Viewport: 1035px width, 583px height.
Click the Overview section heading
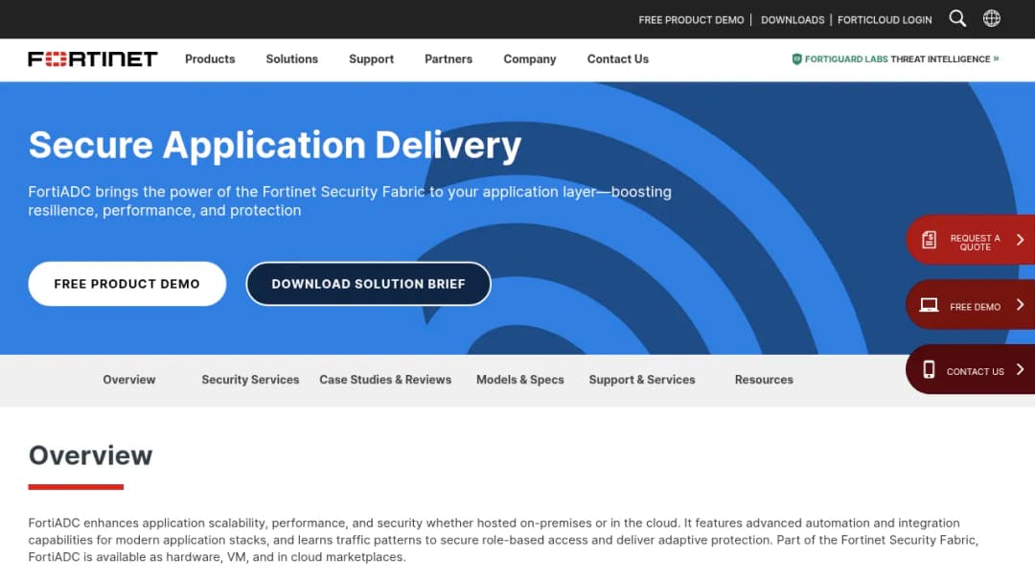(x=90, y=455)
